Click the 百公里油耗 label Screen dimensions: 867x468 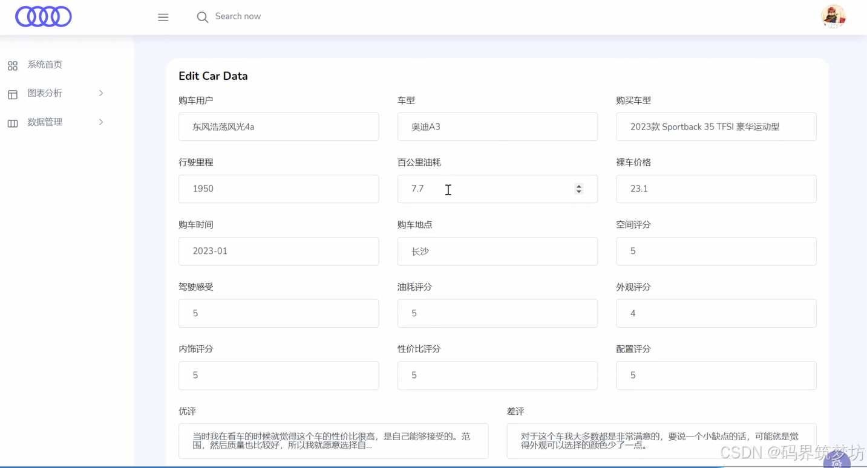click(419, 163)
